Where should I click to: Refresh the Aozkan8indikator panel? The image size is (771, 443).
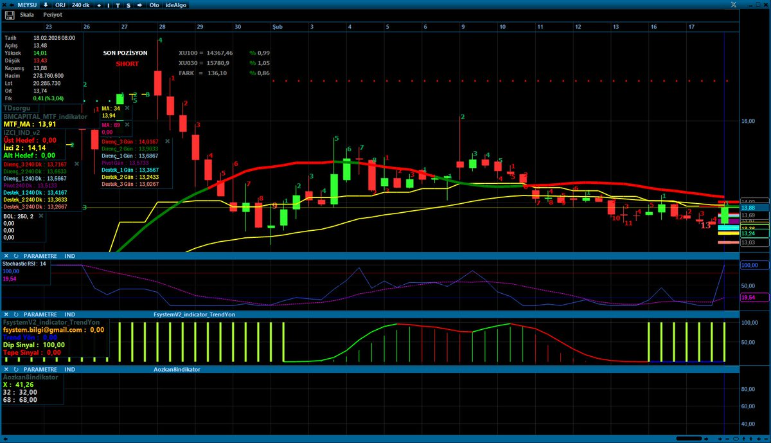pyautogui.click(x=15, y=370)
